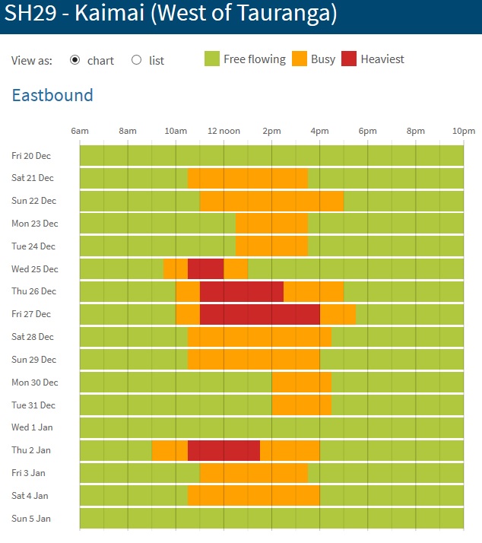
Task: Click orange busy bar on Sat 21 Dec
Action: point(247,178)
